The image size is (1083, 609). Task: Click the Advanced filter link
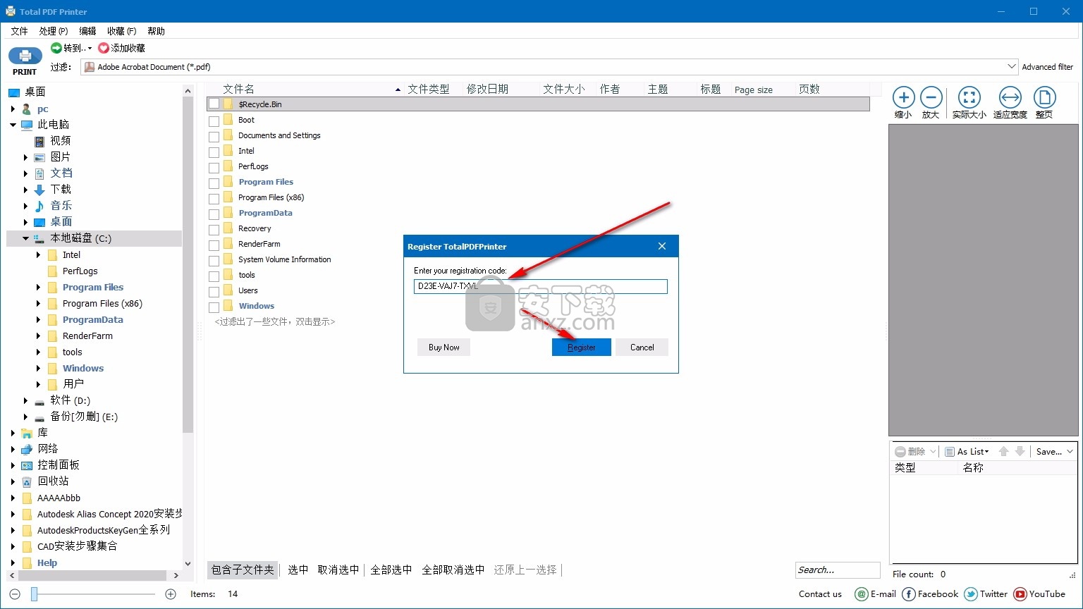[1048, 67]
